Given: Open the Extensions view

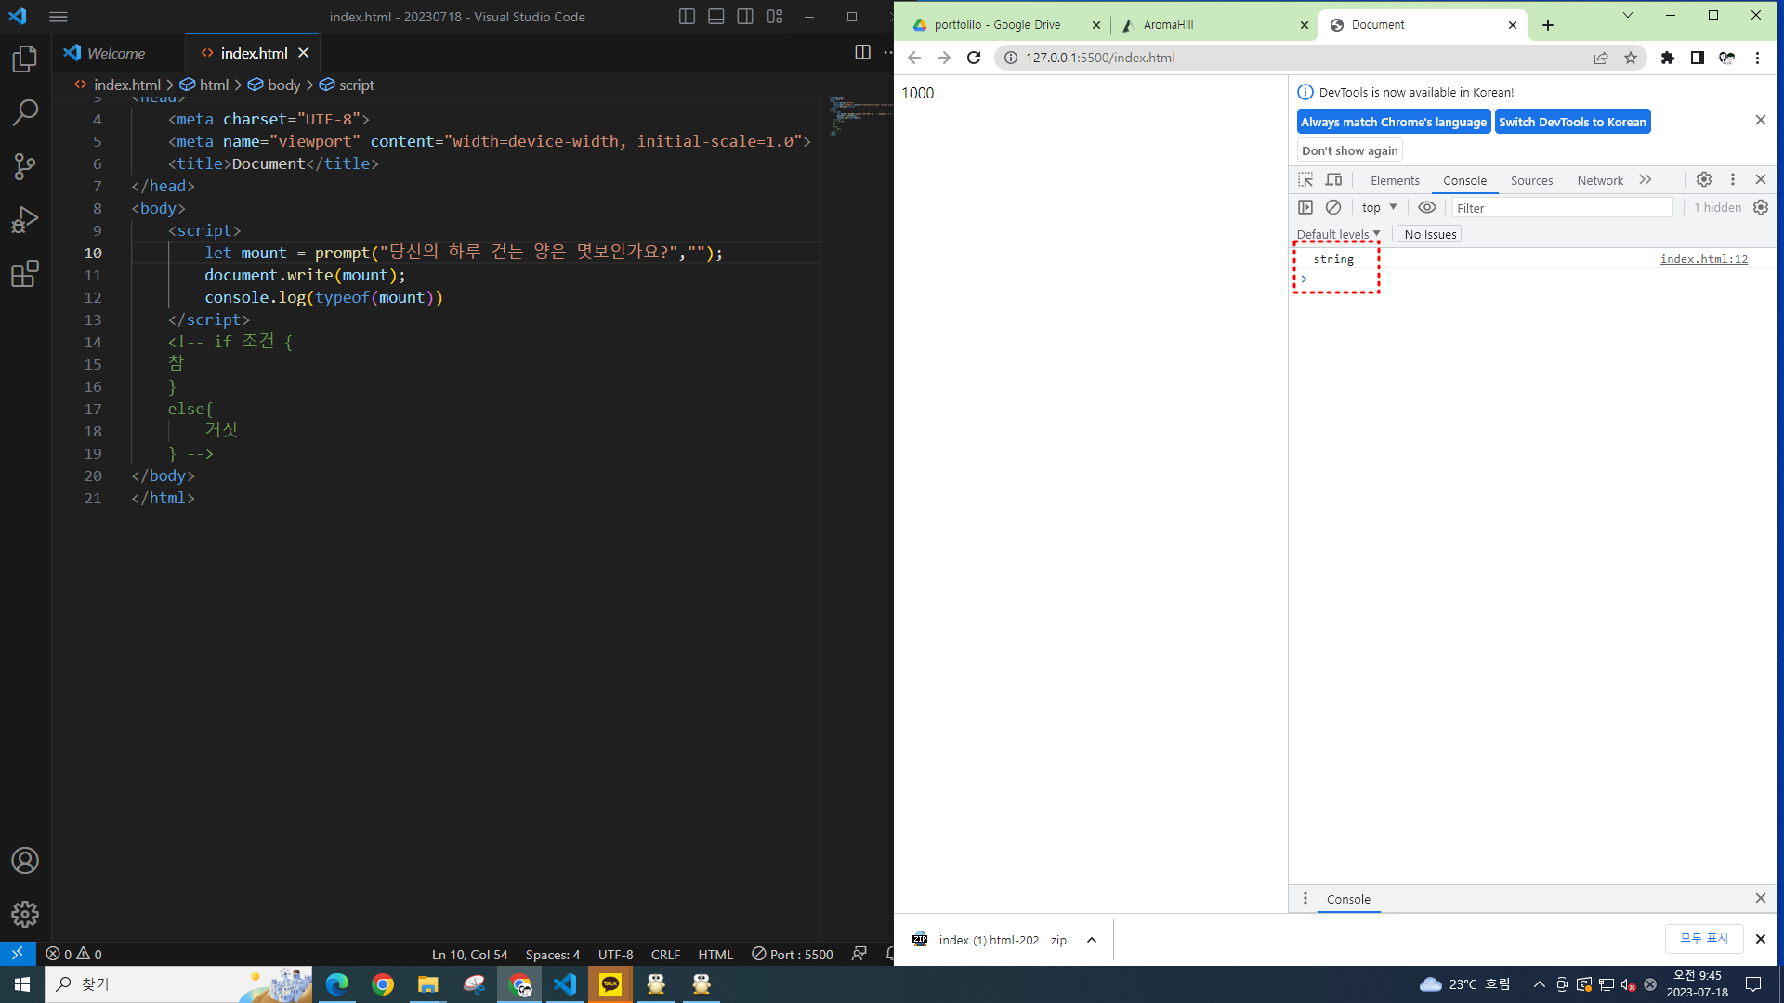Looking at the screenshot, I should [25, 274].
